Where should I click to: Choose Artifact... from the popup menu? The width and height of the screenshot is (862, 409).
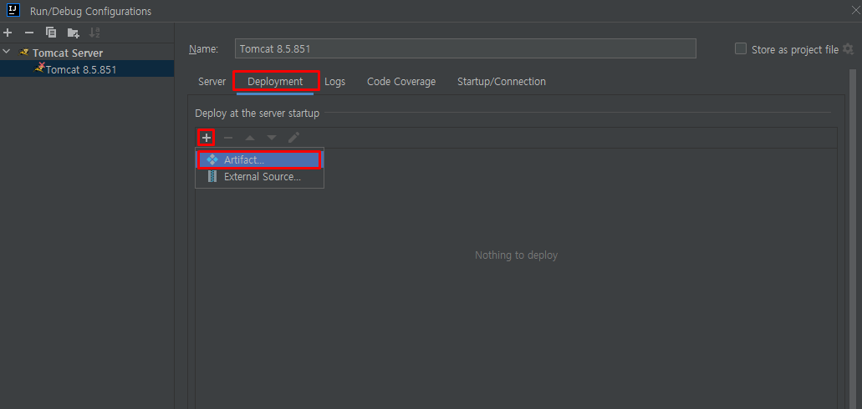tap(259, 159)
